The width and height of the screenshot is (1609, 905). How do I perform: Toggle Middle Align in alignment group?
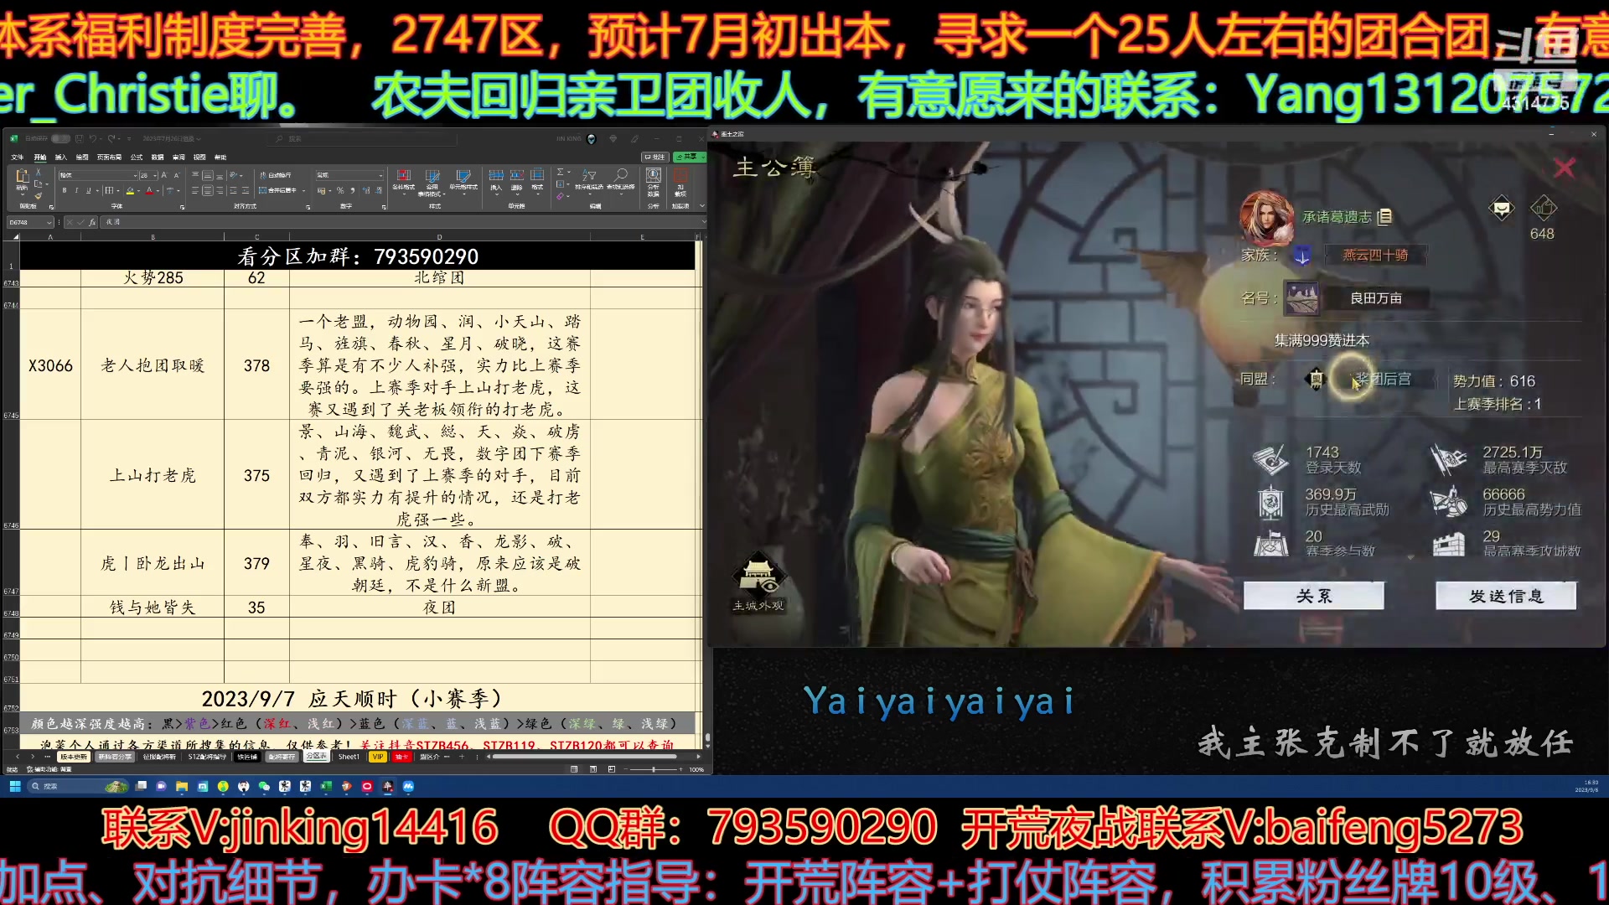pyautogui.click(x=208, y=175)
